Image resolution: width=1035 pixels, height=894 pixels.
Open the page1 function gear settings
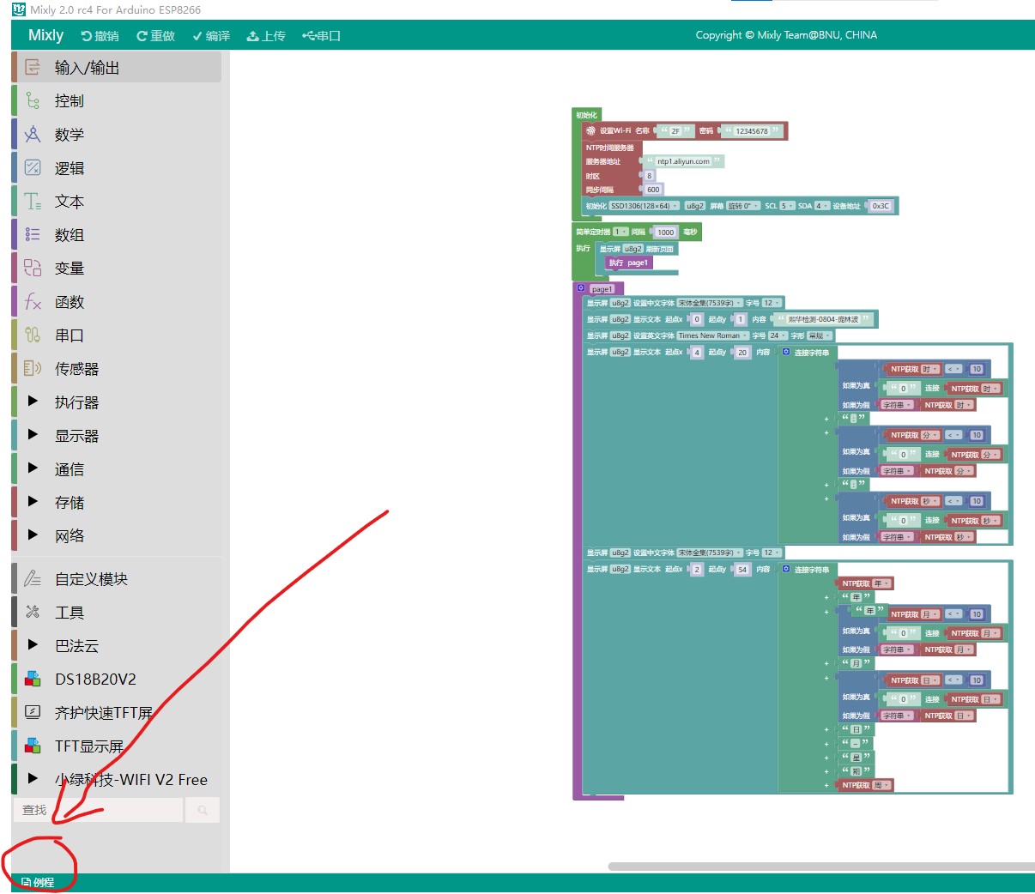[x=581, y=288]
